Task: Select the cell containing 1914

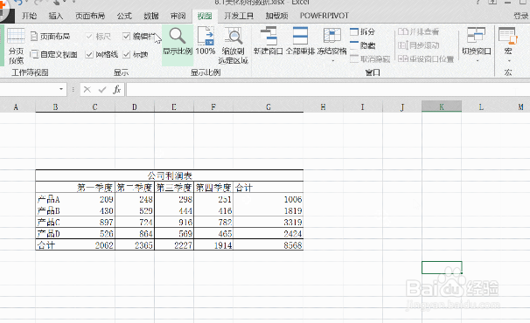Action: [x=213, y=245]
